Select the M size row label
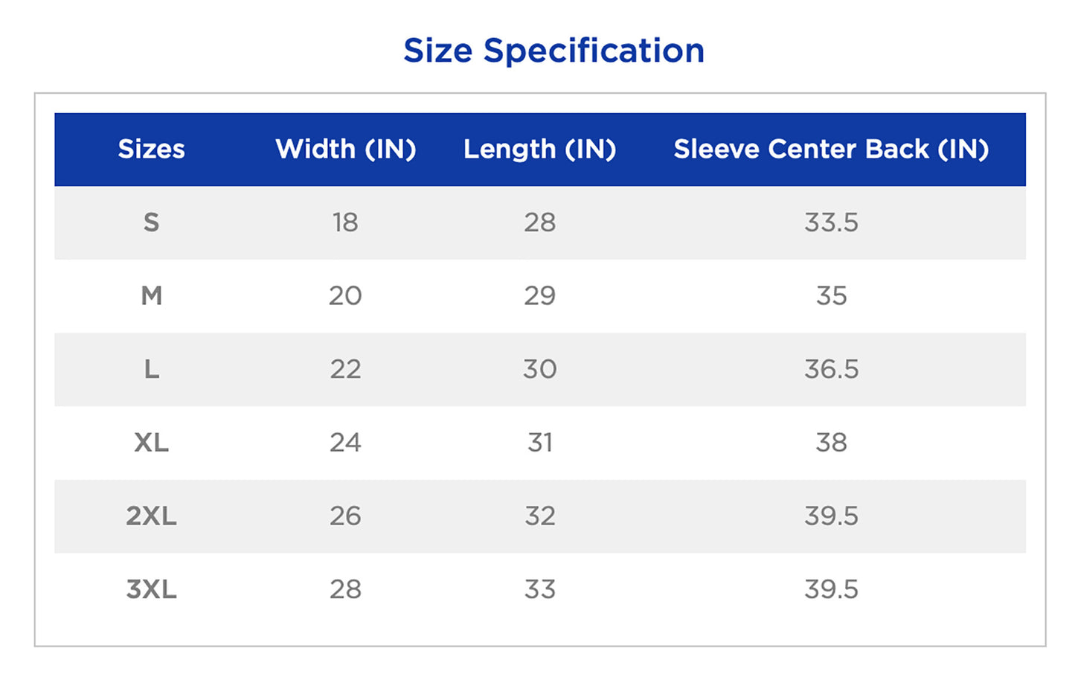1075x683 pixels. click(151, 296)
